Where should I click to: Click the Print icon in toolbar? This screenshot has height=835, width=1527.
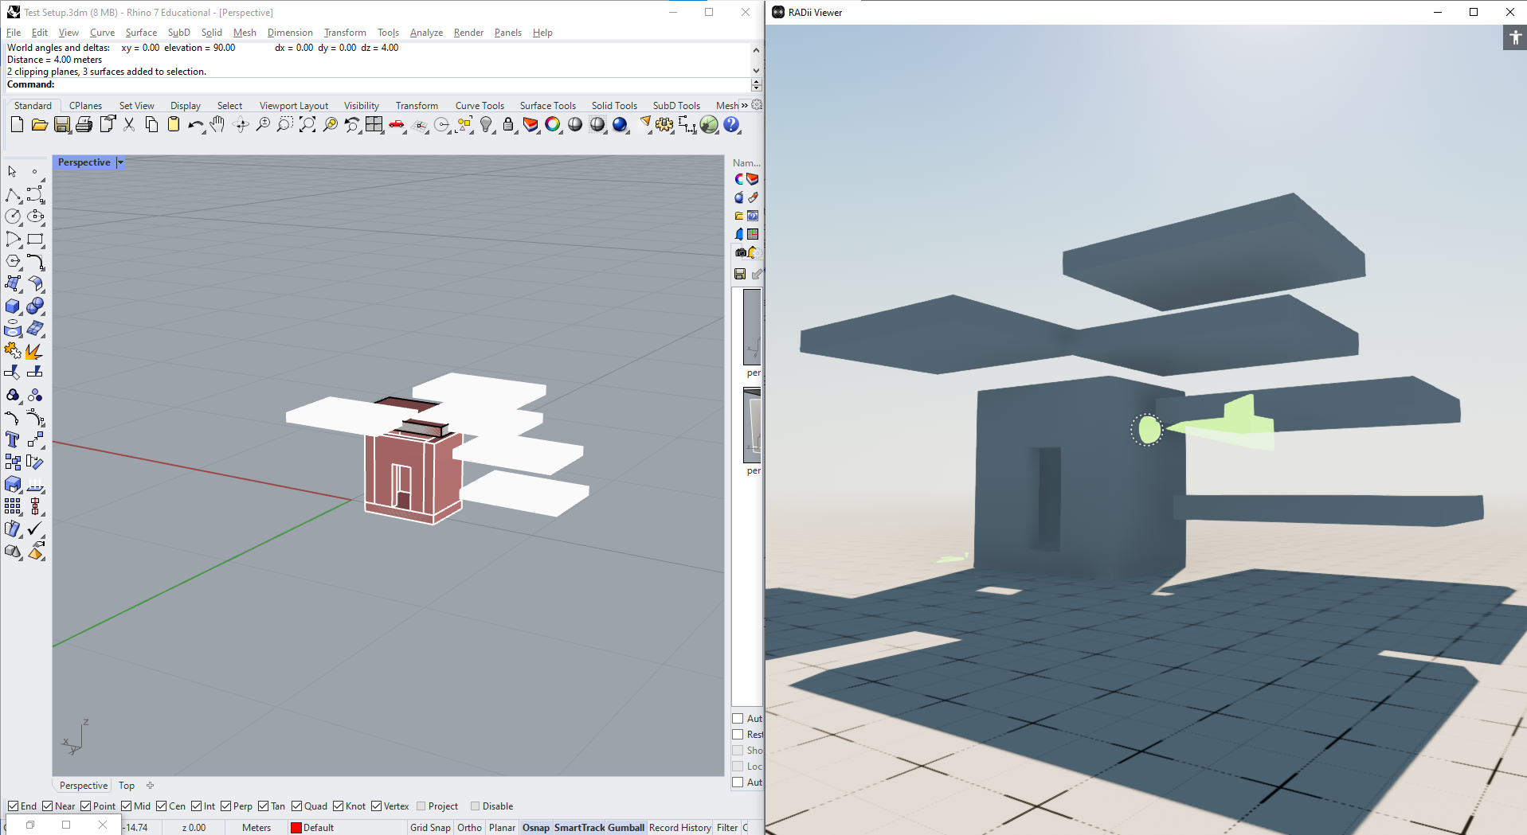point(84,124)
